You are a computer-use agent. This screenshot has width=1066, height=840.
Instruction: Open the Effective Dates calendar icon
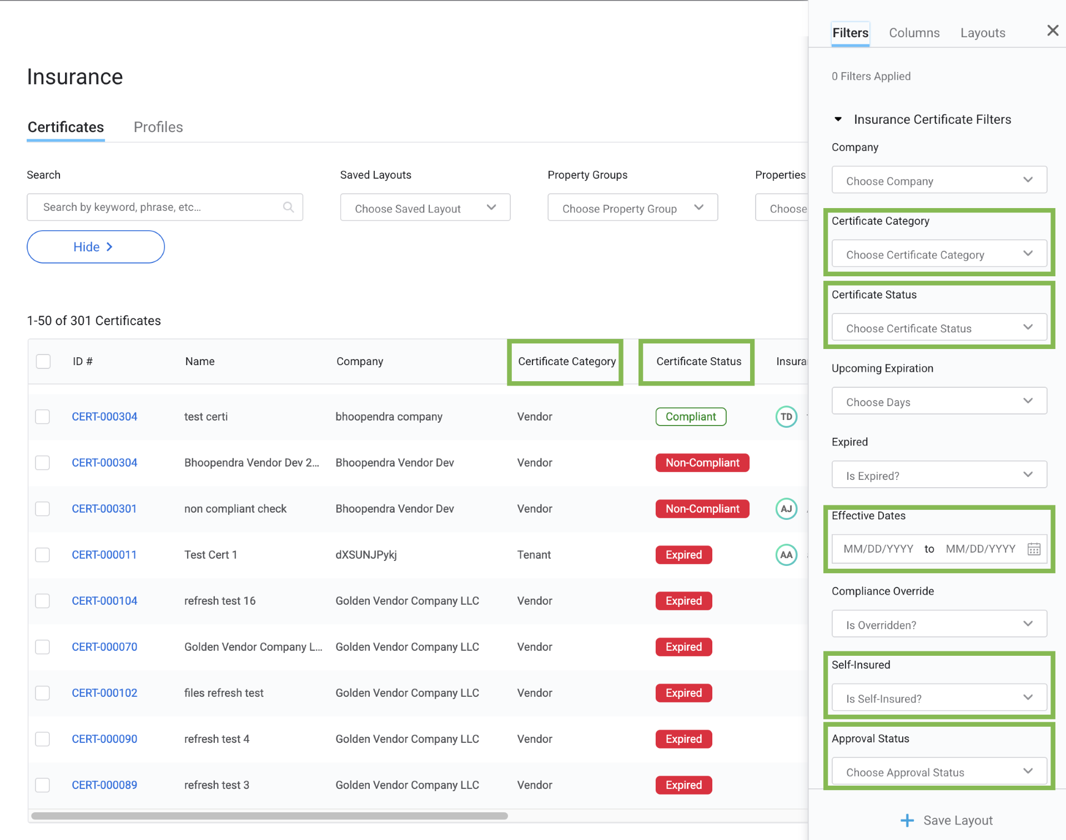[x=1033, y=549]
